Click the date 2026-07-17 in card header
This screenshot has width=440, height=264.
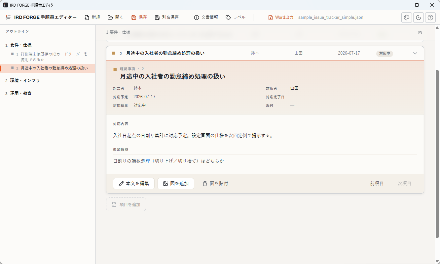point(349,53)
